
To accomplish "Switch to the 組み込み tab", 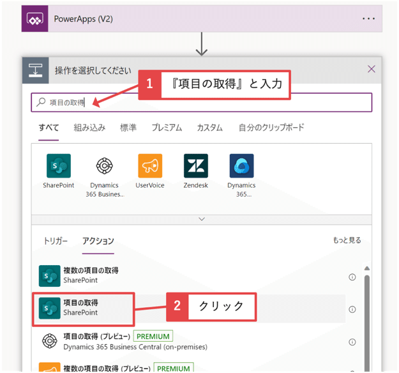I will (x=89, y=127).
